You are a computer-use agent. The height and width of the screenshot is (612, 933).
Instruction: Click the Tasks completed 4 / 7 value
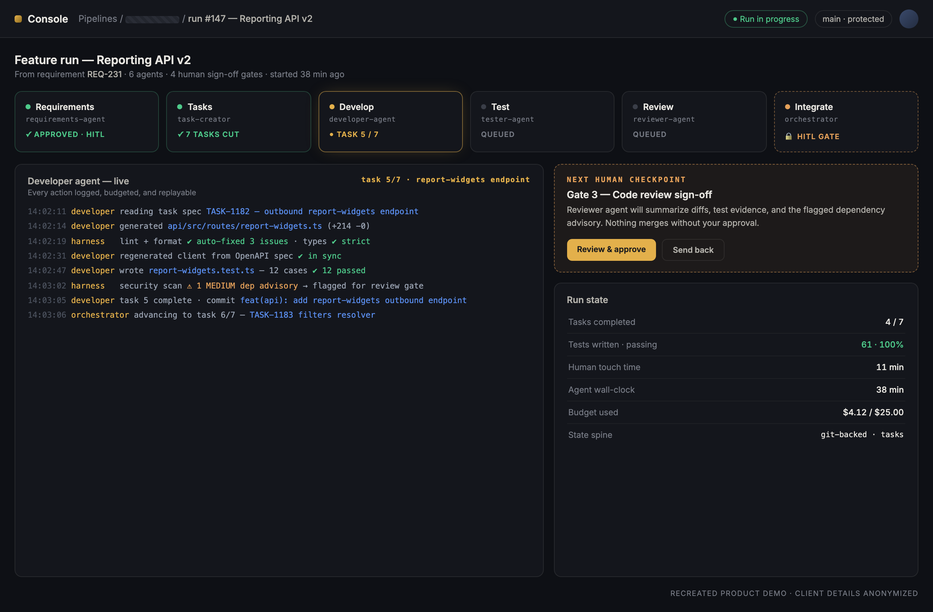pyautogui.click(x=894, y=322)
